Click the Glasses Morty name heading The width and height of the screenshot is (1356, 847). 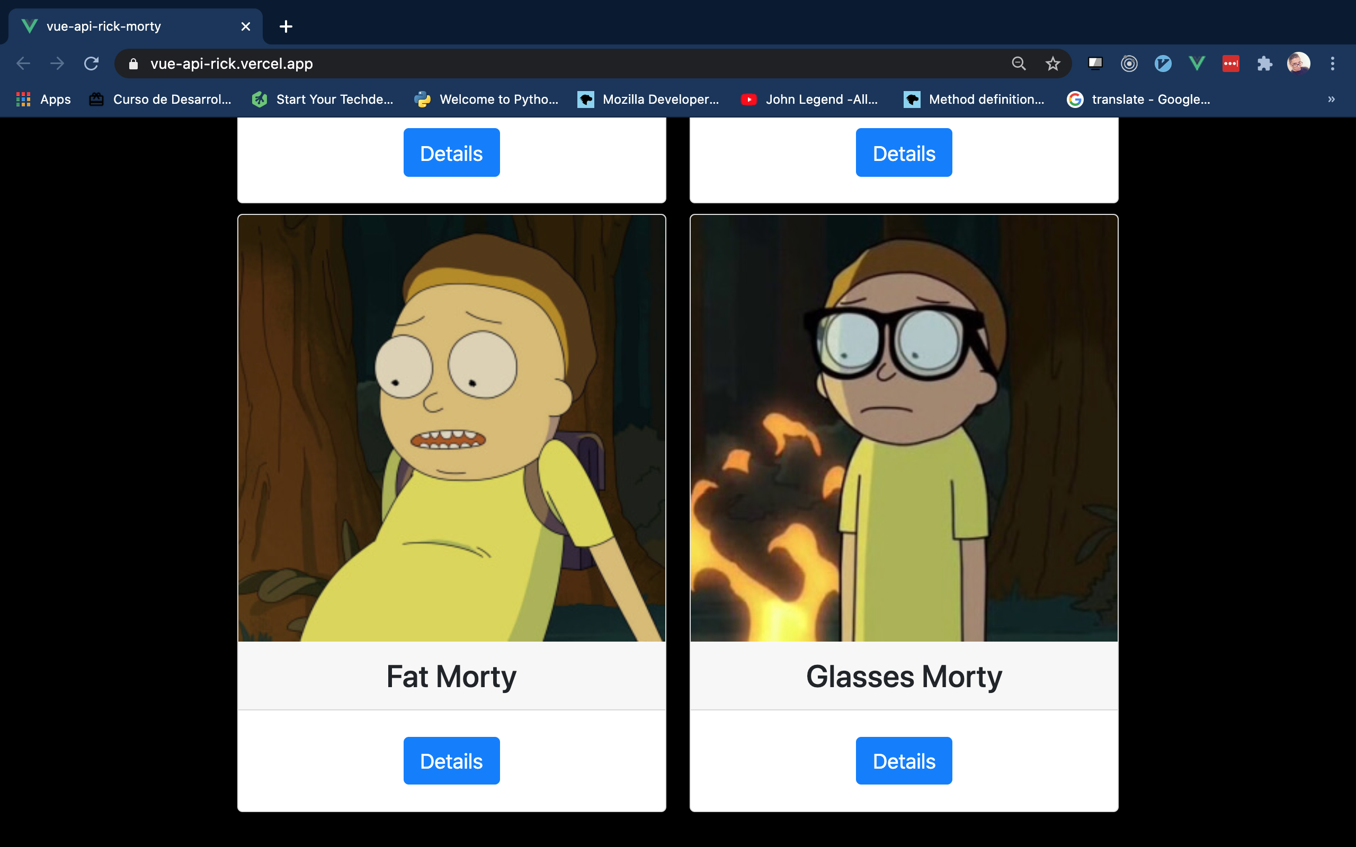click(904, 676)
